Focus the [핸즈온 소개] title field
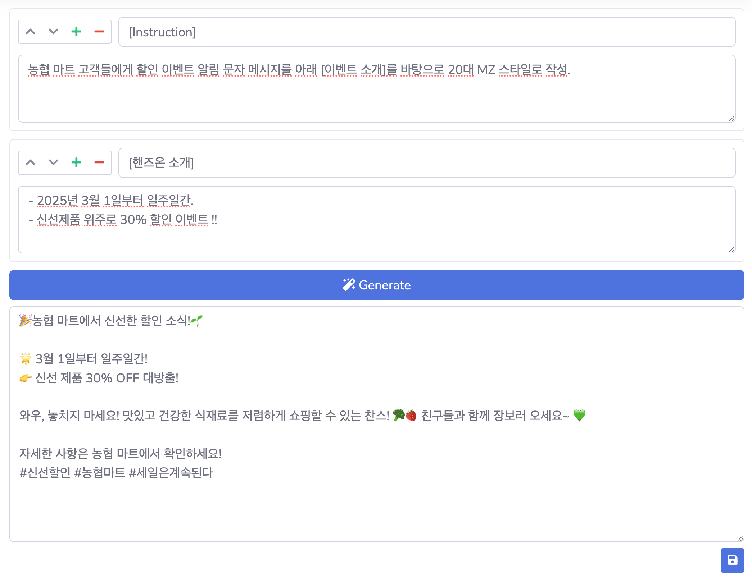This screenshot has height=578, width=752. [427, 163]
